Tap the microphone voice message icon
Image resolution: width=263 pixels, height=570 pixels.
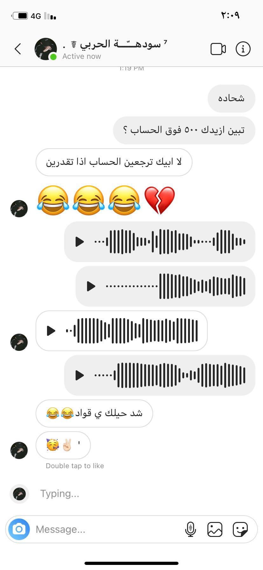(x=190, y=529)
